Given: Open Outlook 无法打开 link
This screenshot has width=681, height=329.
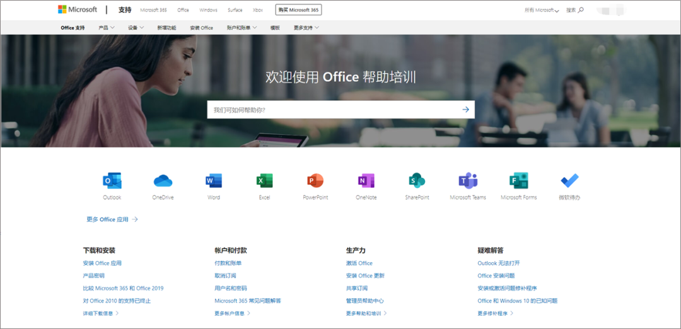Looking at the screenshot, I should tap(499, 263).
